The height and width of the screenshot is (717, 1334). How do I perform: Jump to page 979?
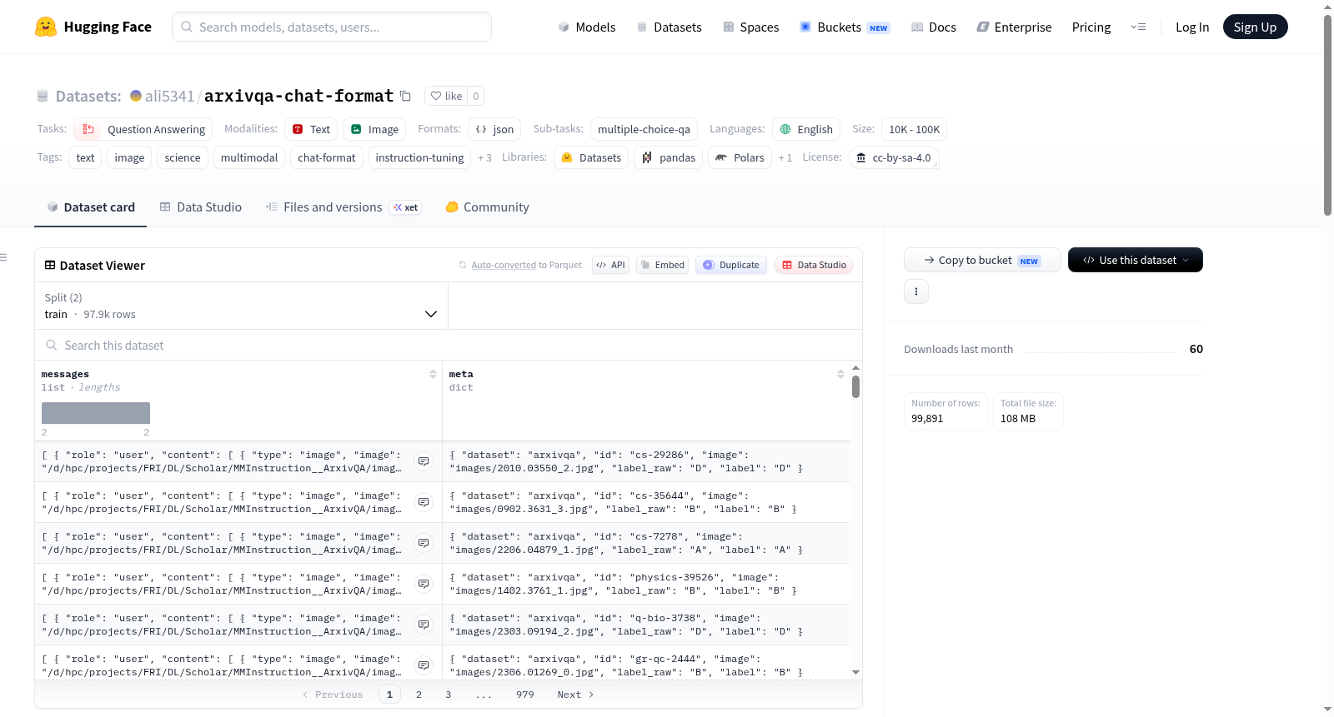point(525,695)
